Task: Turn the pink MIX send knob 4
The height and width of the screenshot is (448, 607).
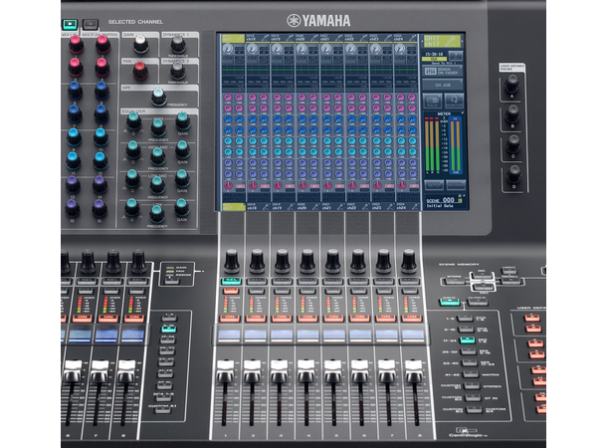Action: [102, 67]
